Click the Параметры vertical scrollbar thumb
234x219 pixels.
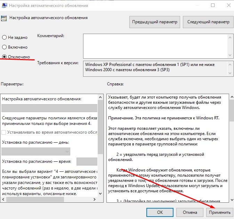pos(100,127)
